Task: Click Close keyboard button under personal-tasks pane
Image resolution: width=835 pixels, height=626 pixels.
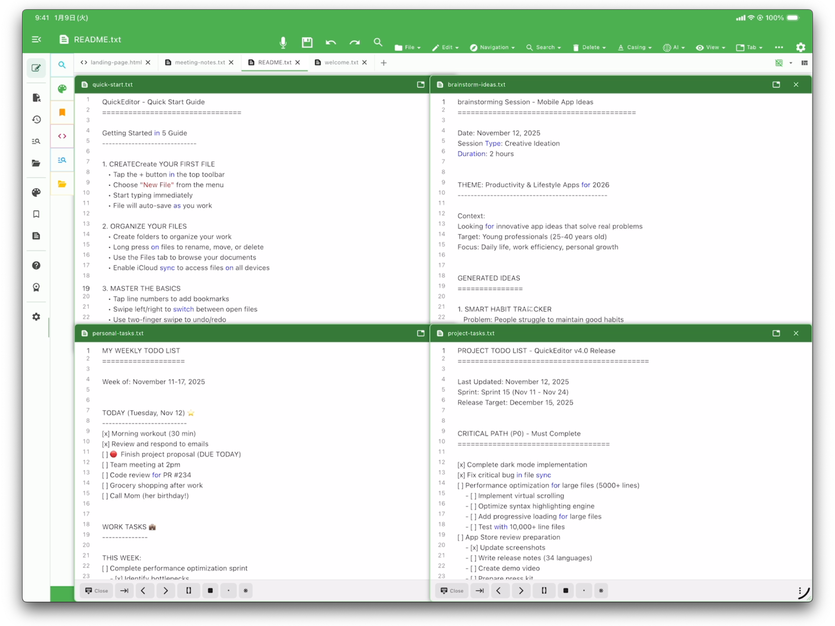Action: pos(96,591)
